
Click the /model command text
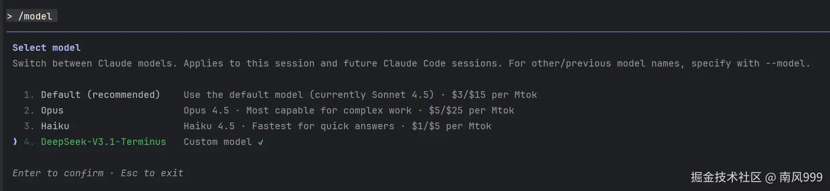[x=35, y=16]
